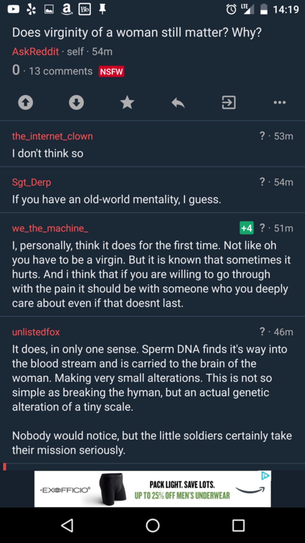The height and width of the screenshot is (543, 305).
Task: Reply to the post using the reply arrow
Action: point(178,102)
